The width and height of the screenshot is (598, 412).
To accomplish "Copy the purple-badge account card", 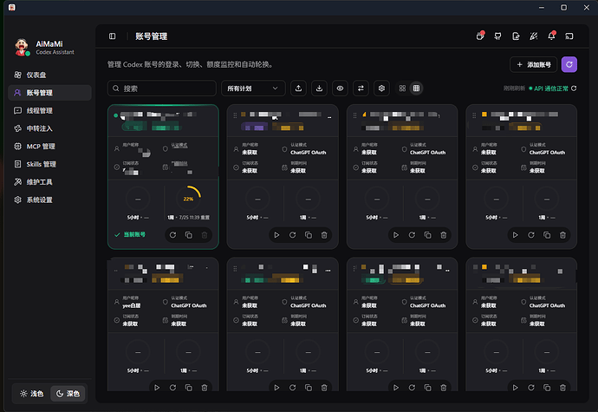I will tap(309, 235).
